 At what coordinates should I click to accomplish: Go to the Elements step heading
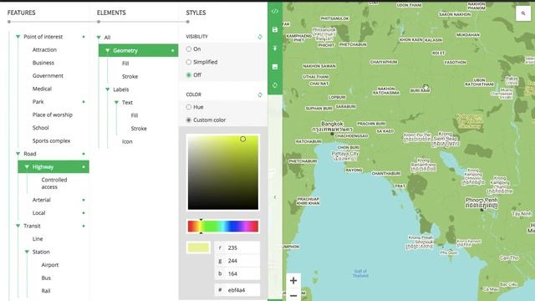click(x=111, y=13)
